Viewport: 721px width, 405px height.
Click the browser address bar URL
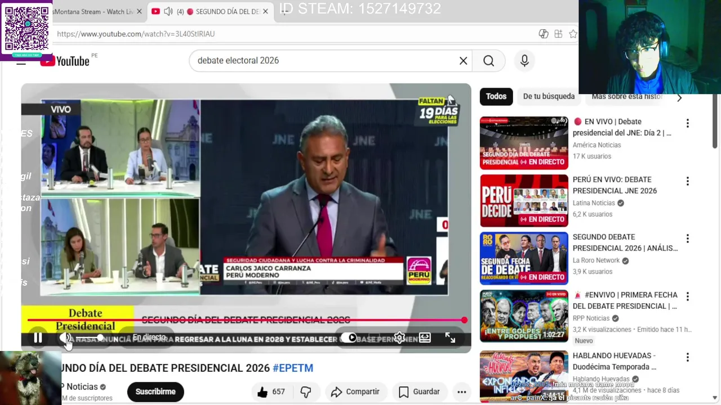[136, 34]
